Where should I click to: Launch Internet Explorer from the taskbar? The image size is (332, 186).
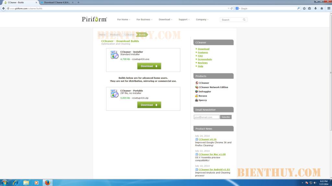click(15, 182)
